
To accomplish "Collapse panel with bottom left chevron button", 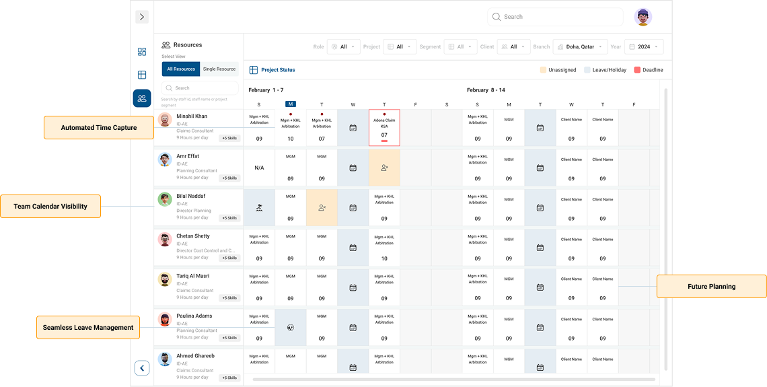I will 142,367.
